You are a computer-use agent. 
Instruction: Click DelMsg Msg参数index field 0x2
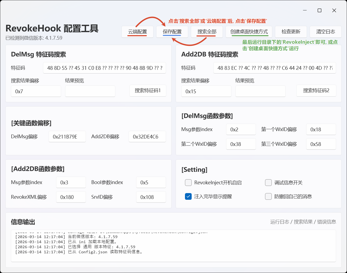click(241, 129)
